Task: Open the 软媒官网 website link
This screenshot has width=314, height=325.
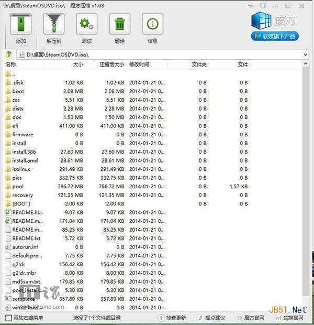Action: tap(290, 318)
